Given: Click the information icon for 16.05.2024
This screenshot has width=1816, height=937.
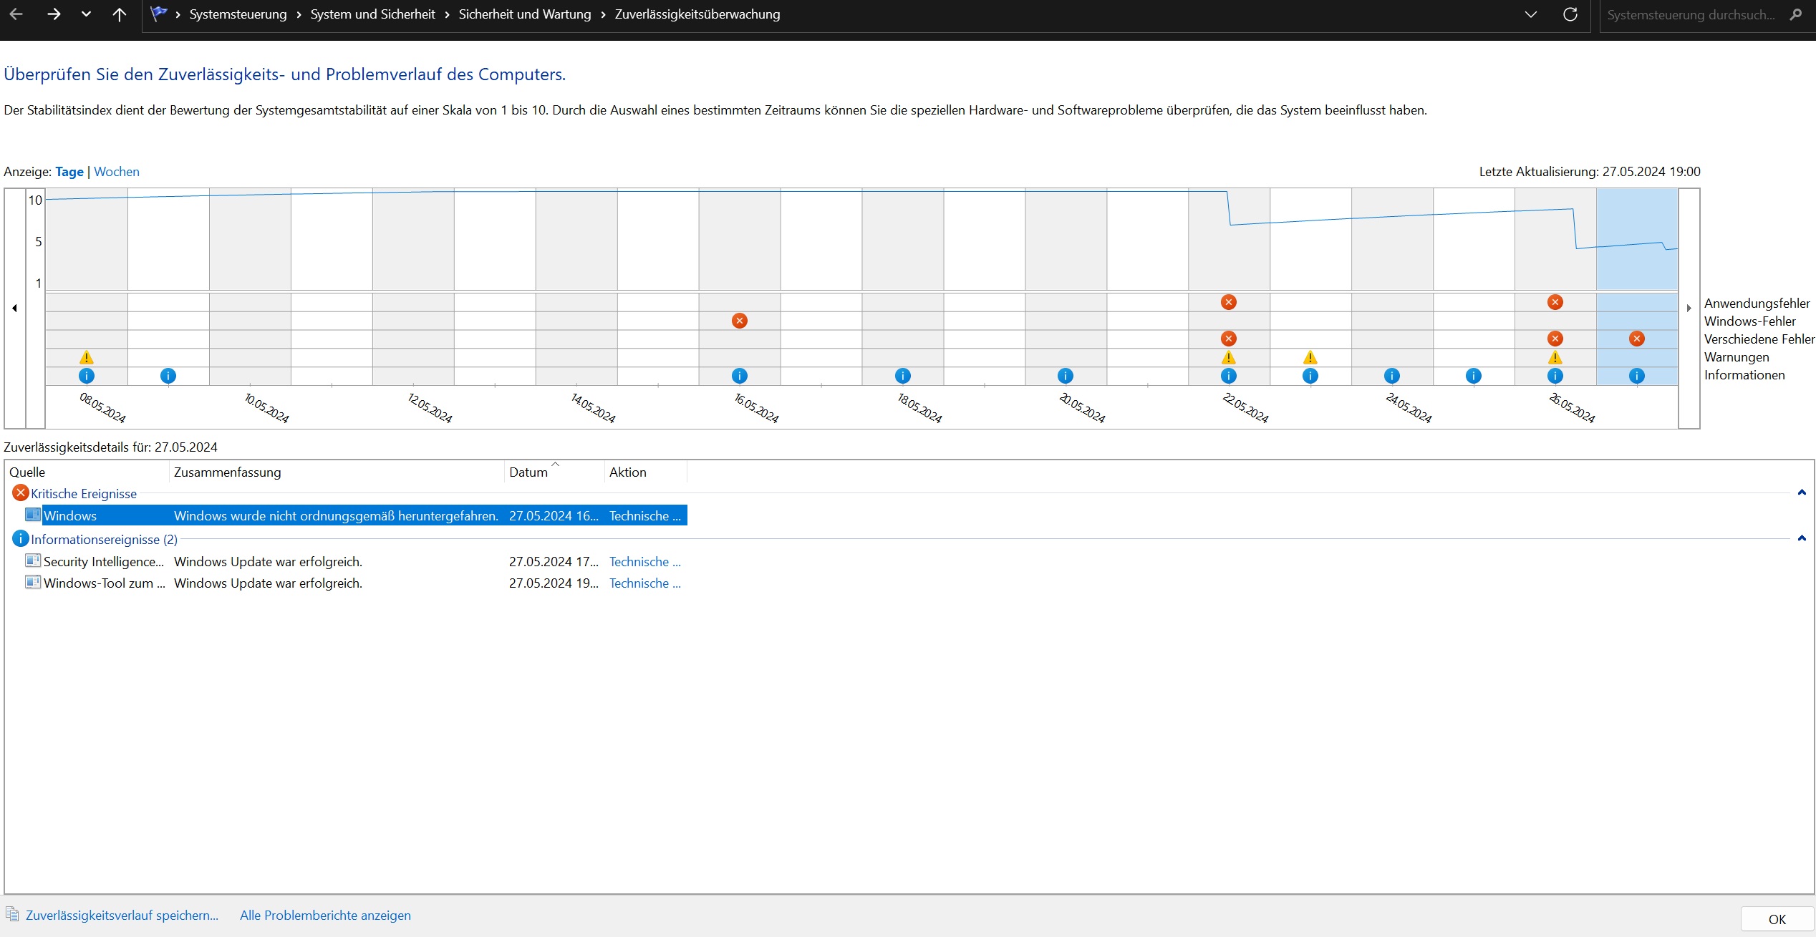Looking at the screenshot, I should (740, 376).
